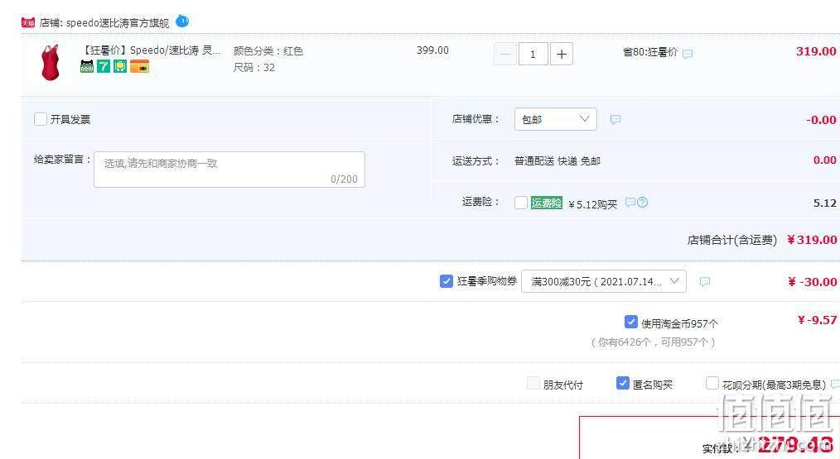The width and height of the screenshot is (840, 459).
Task: Open the red swimsuit product thumbnail
Action: pyautogui.click(x=51, y=63)
